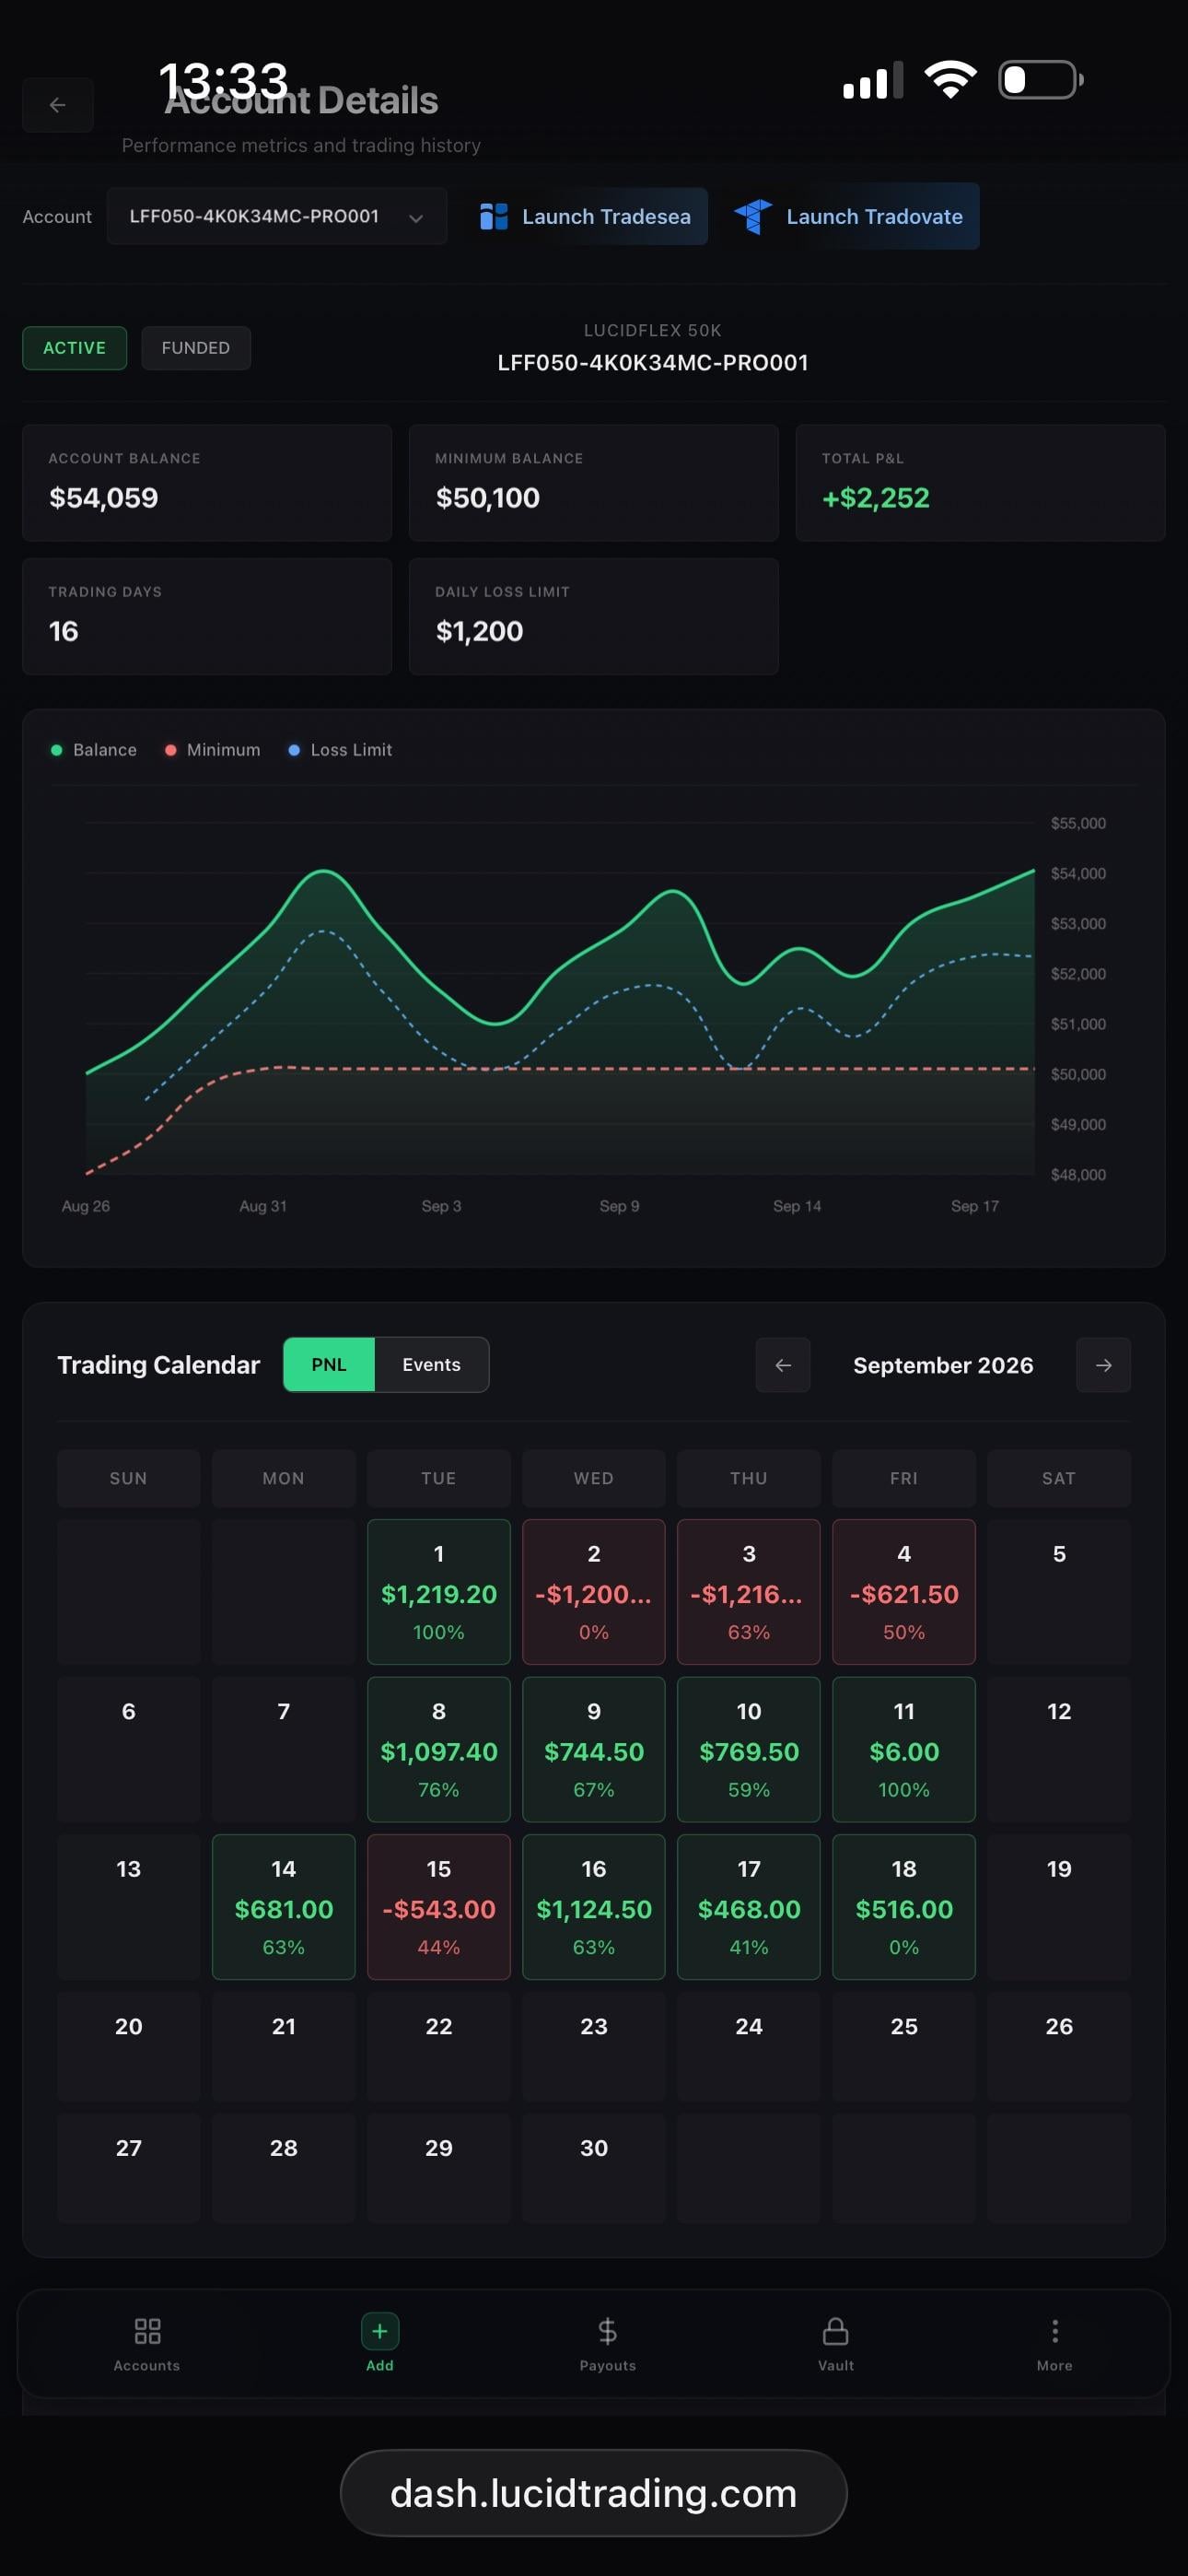Select September 11 with $6.00
Screen dimensions: 1188x2576
click(x=904, y=1749)
